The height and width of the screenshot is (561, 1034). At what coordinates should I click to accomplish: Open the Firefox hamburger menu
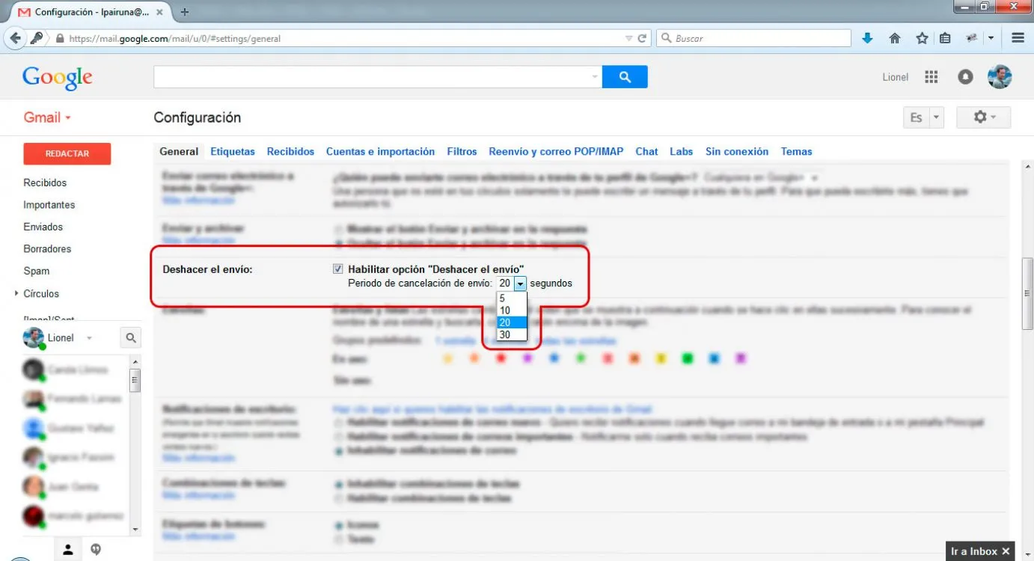pos(1018,38)
